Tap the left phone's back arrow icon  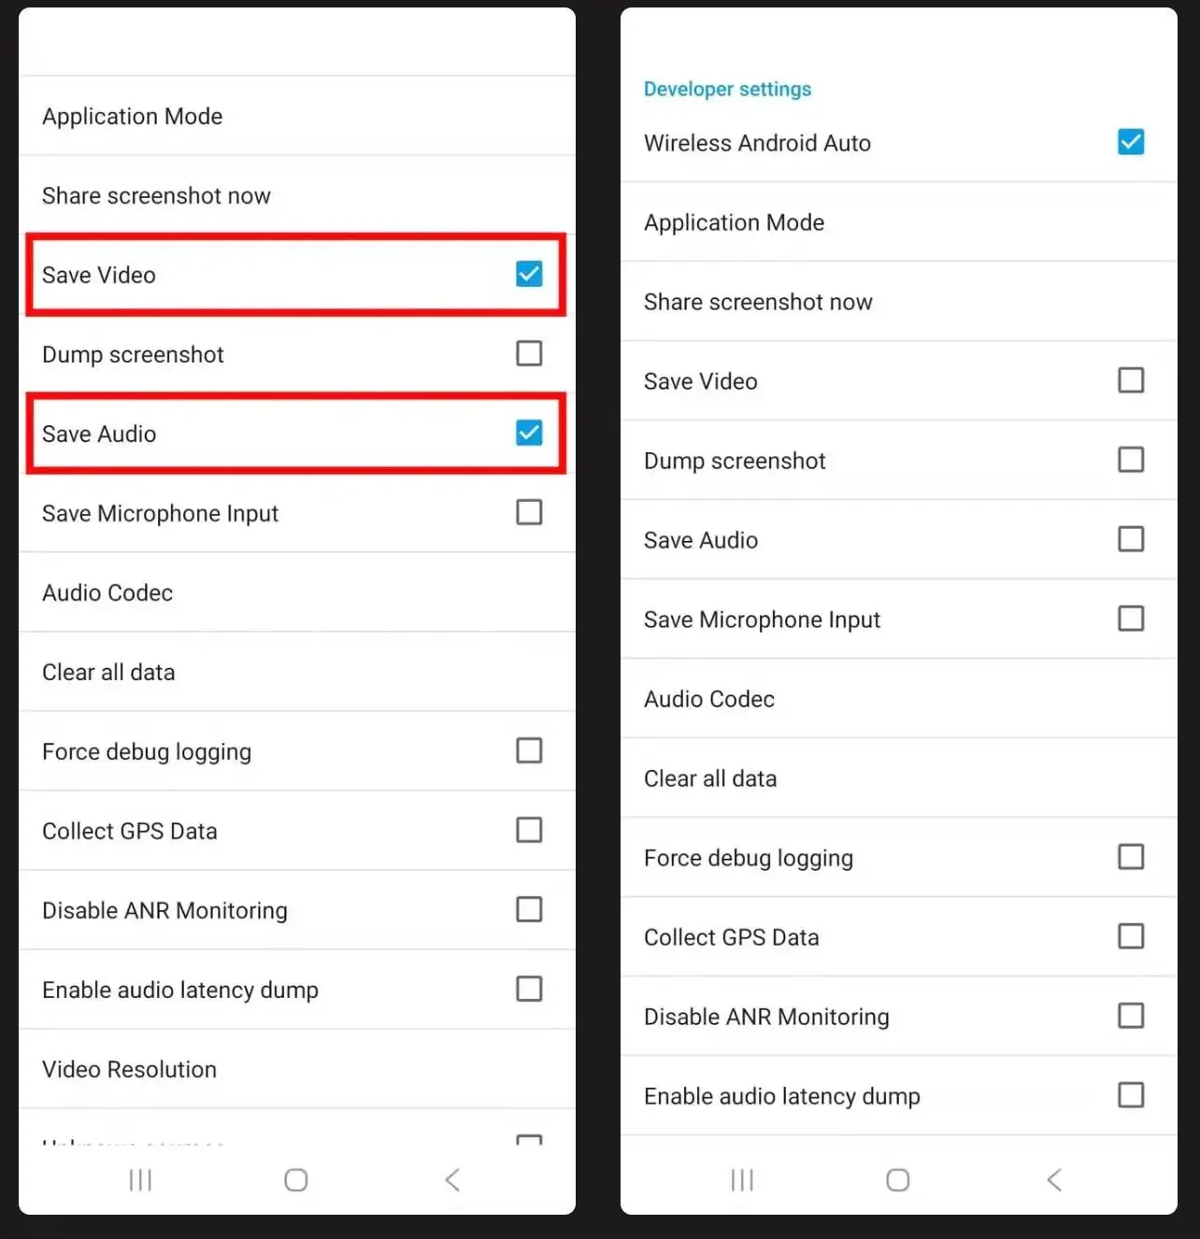coord(452,1180)
